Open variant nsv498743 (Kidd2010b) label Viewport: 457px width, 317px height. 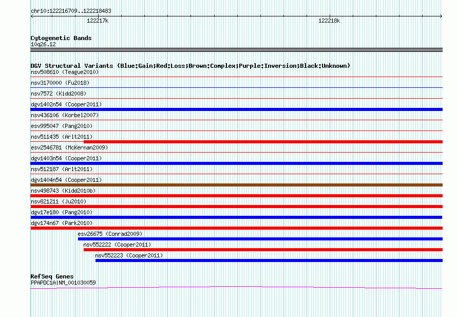coord(63,191)
